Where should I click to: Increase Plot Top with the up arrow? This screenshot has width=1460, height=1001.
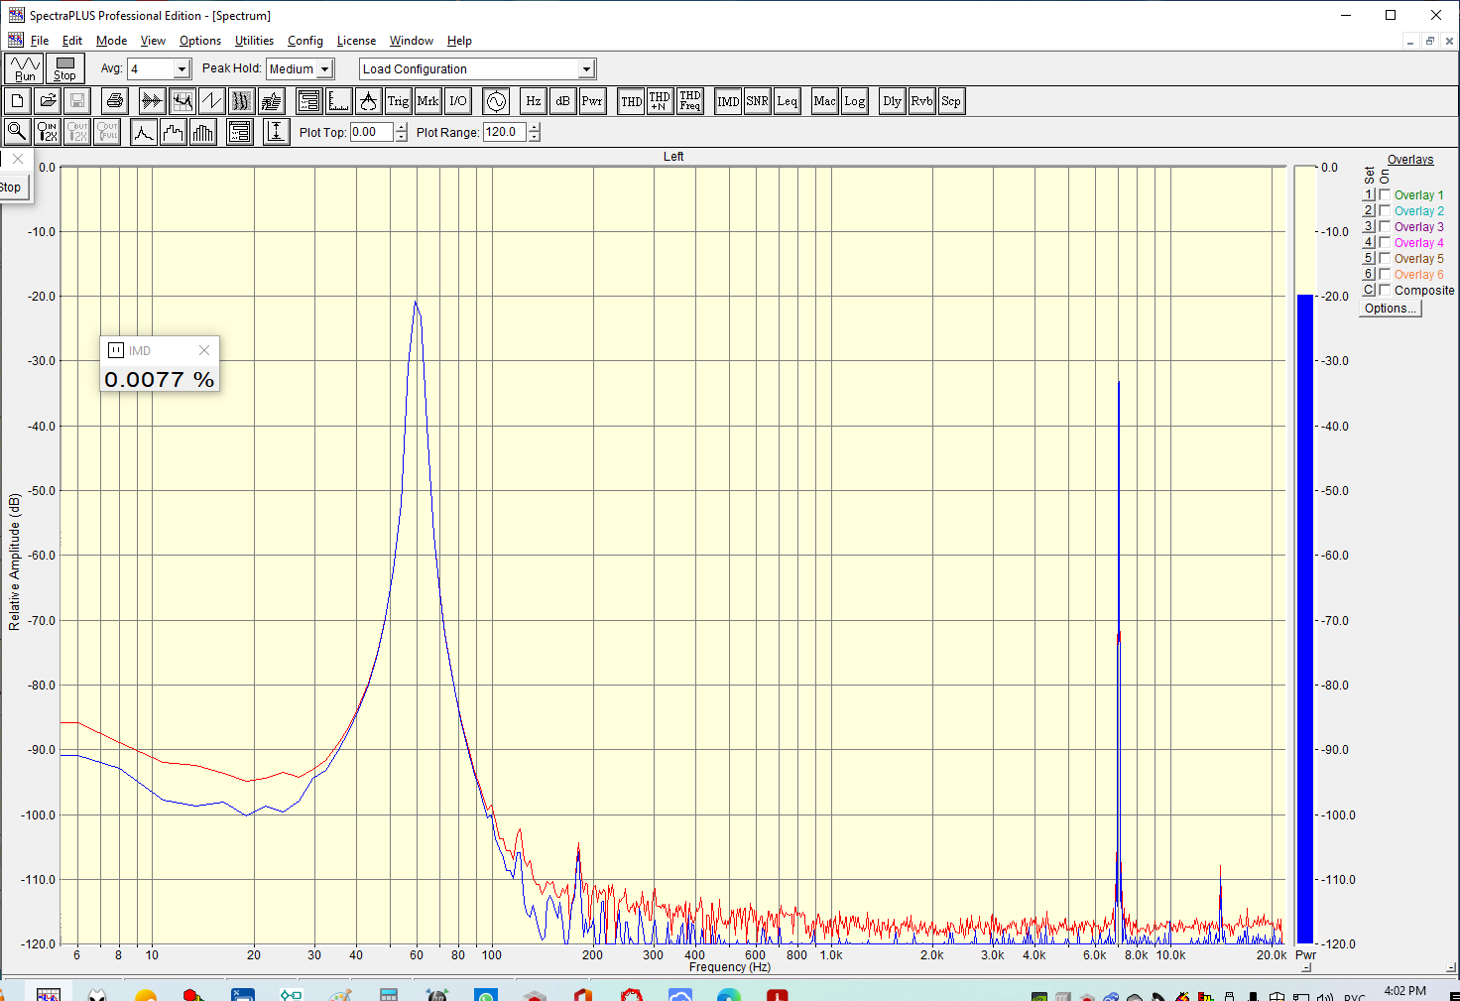tap(401, 127)
